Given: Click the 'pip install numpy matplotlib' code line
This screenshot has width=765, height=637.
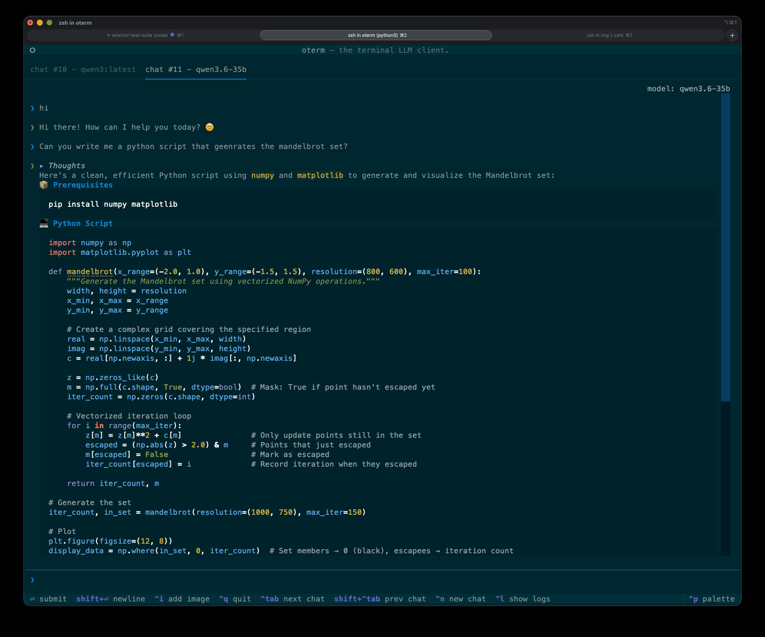Looking at the screenshot, I should [x=113, y=204].
